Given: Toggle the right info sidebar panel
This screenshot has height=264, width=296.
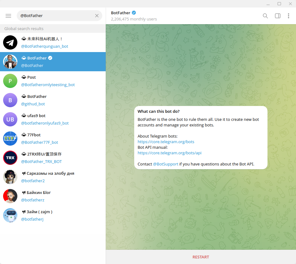Looking at the screenshot, I should [x=277, y=16].
